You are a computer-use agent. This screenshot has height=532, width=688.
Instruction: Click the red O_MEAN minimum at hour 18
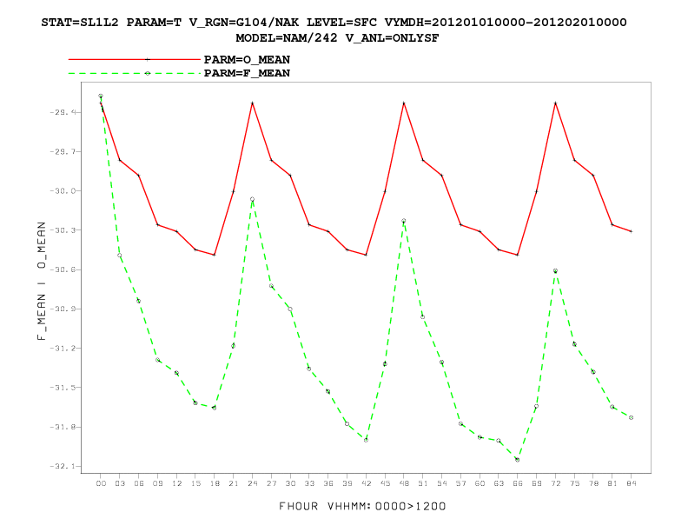click(214, 255)
